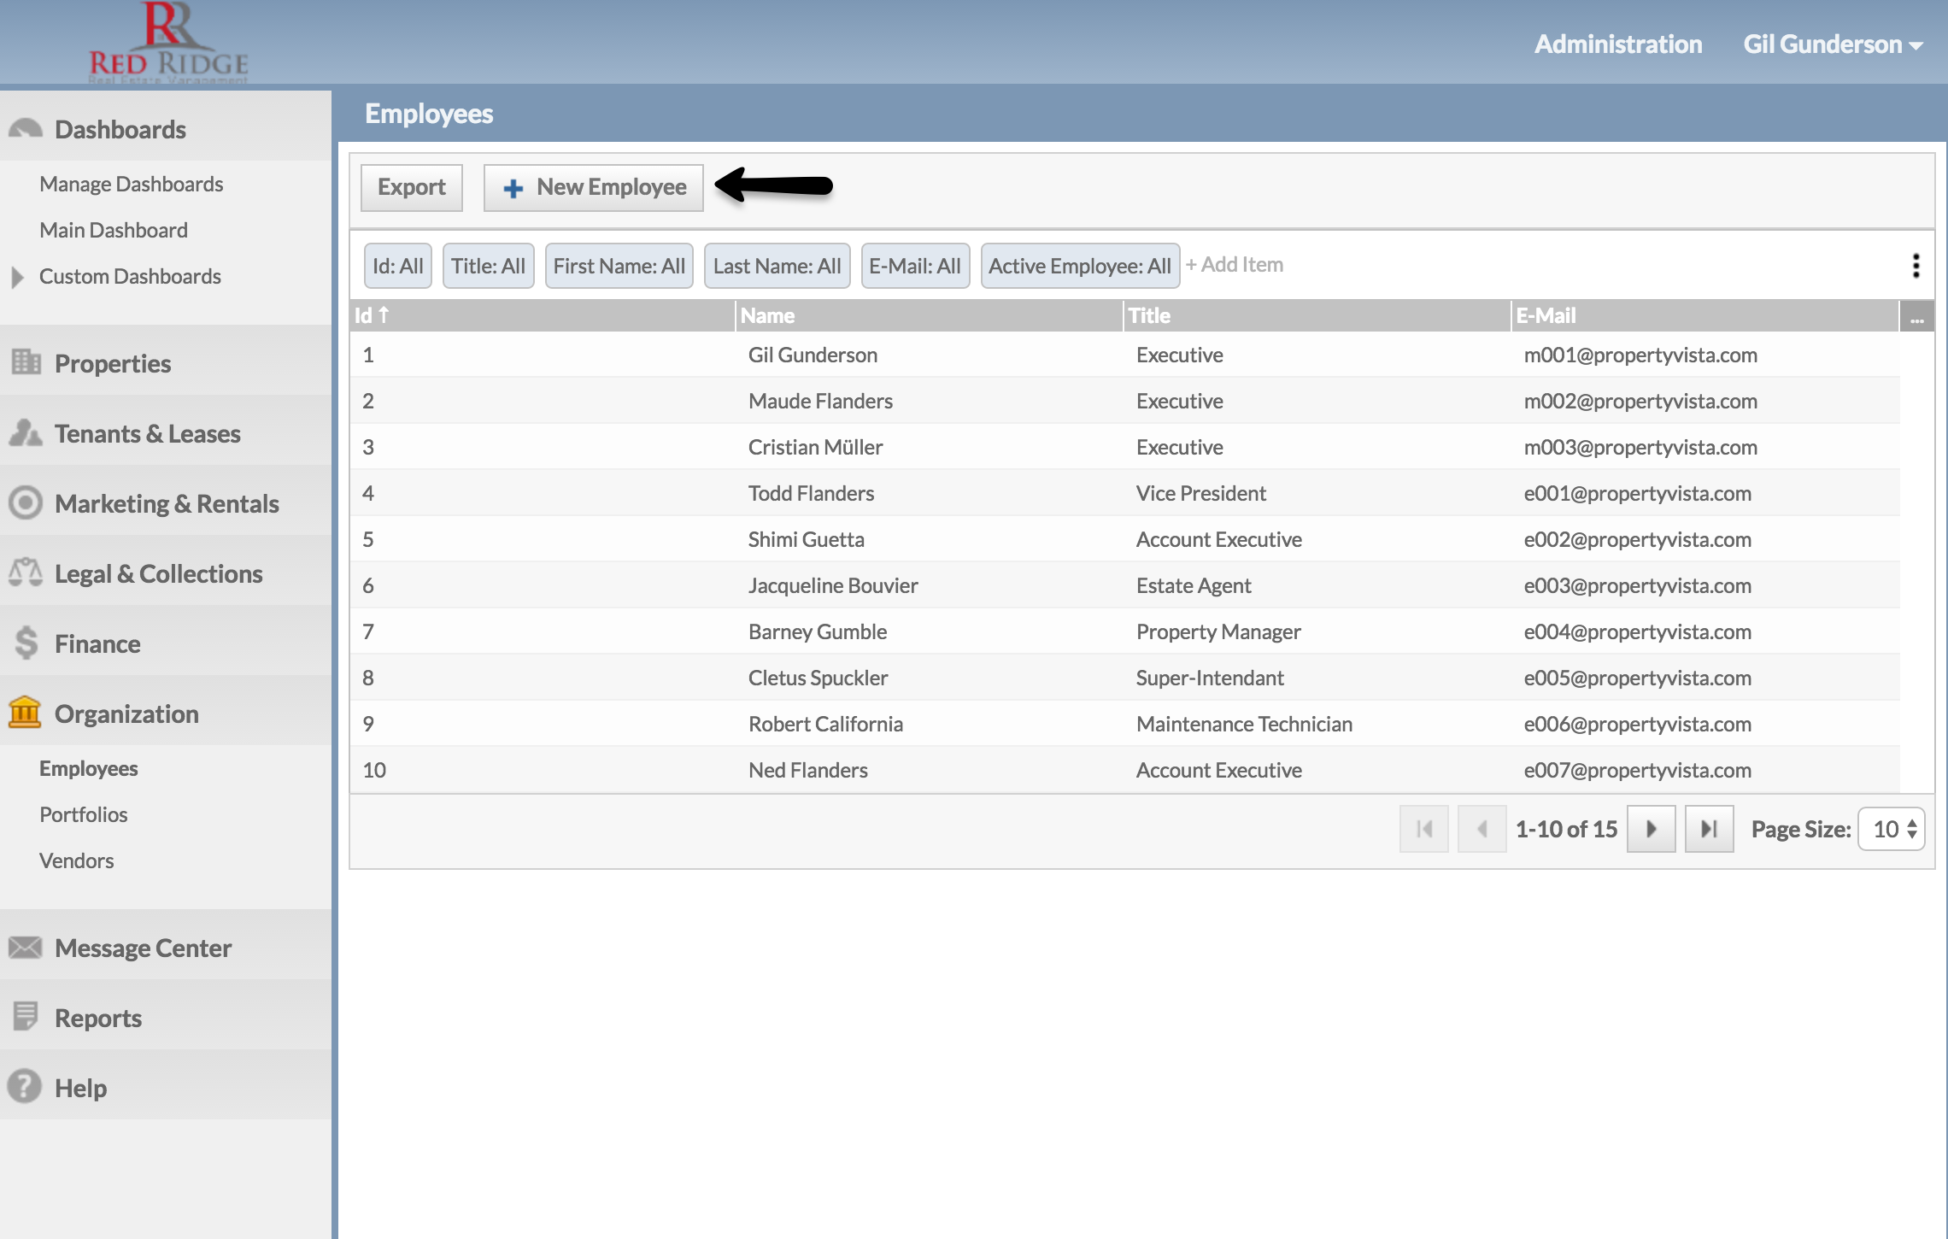Image resolution: width=1948 pixels, height=1239 pixels.
Task: Open the Gil Gunderson user dropdown
Action: click(1833, 44)
